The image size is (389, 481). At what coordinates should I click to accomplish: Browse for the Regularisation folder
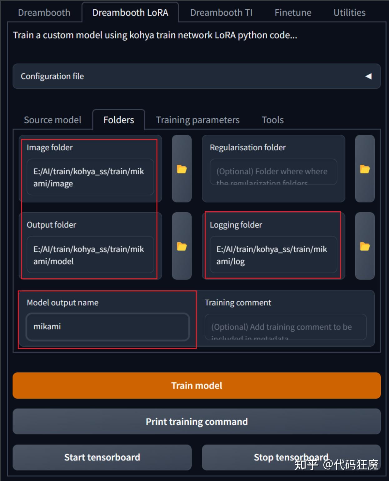(365, 169)
